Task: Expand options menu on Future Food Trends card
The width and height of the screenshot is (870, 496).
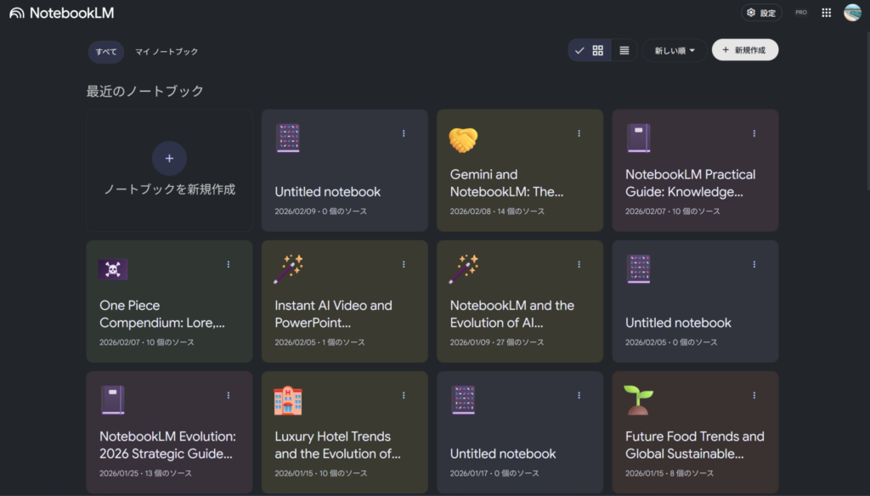Action: click(x=754, y=395)
